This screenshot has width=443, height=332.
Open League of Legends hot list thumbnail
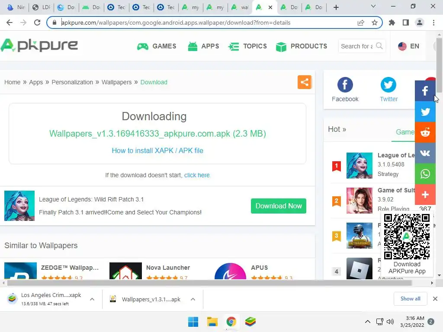360,166
